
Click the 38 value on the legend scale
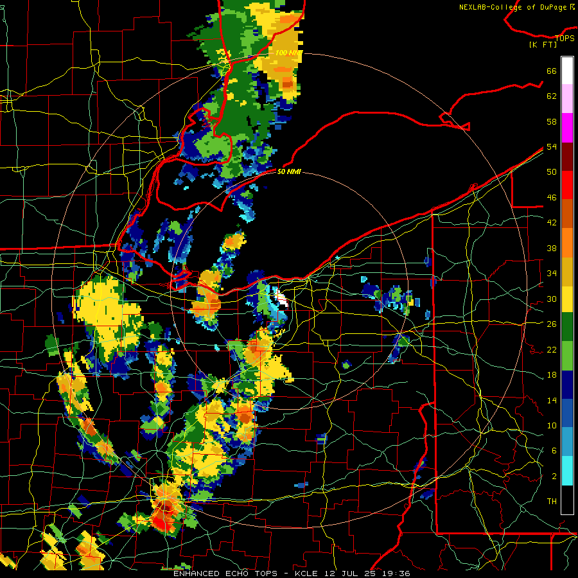(552, 248)
